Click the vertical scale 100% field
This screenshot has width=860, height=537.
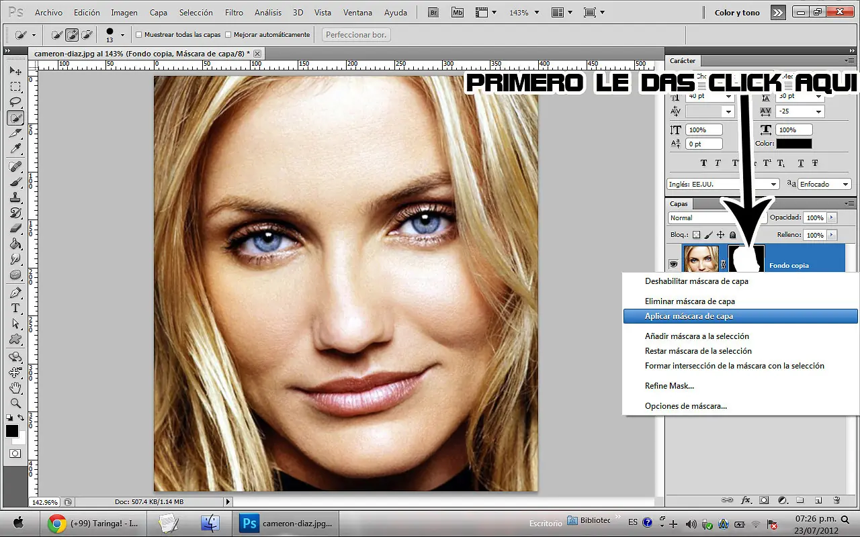[705, 130]
